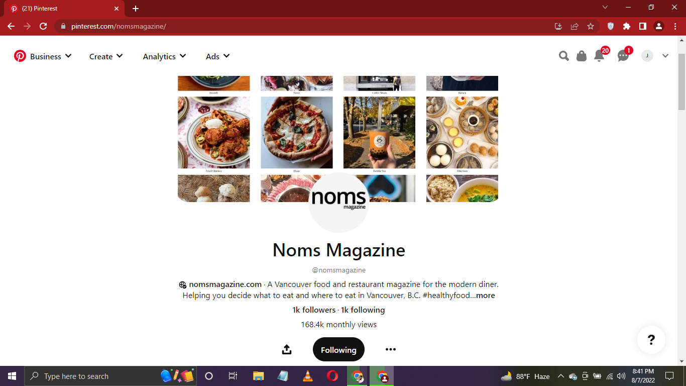Open messages speech bubble icon

pos(623,56)
